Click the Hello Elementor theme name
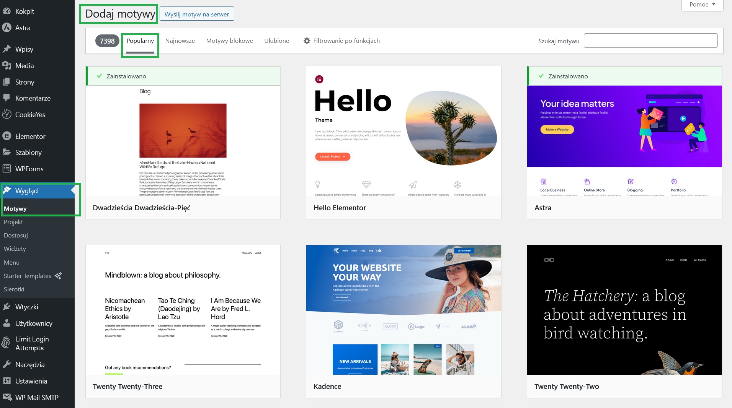732x408 pixels. point(340,208)
